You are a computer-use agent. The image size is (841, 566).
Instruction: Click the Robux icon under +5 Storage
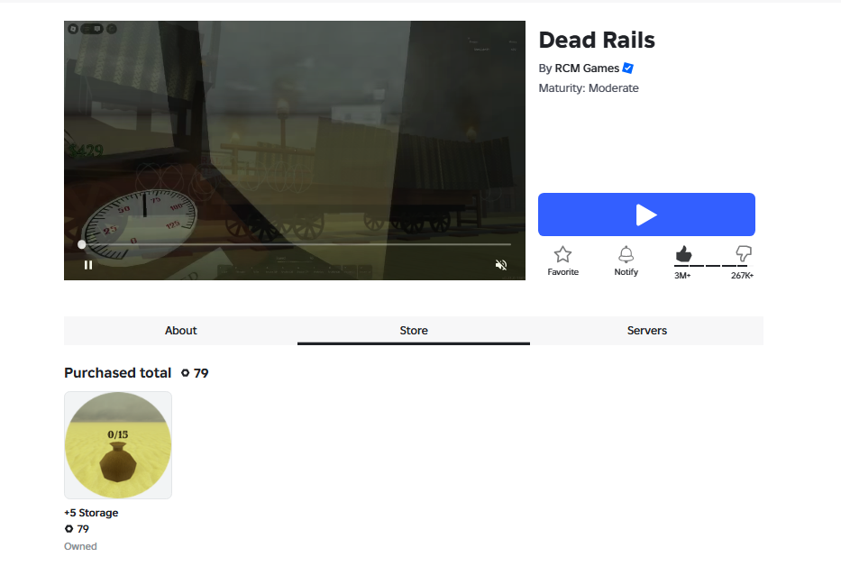coord(69,529)
